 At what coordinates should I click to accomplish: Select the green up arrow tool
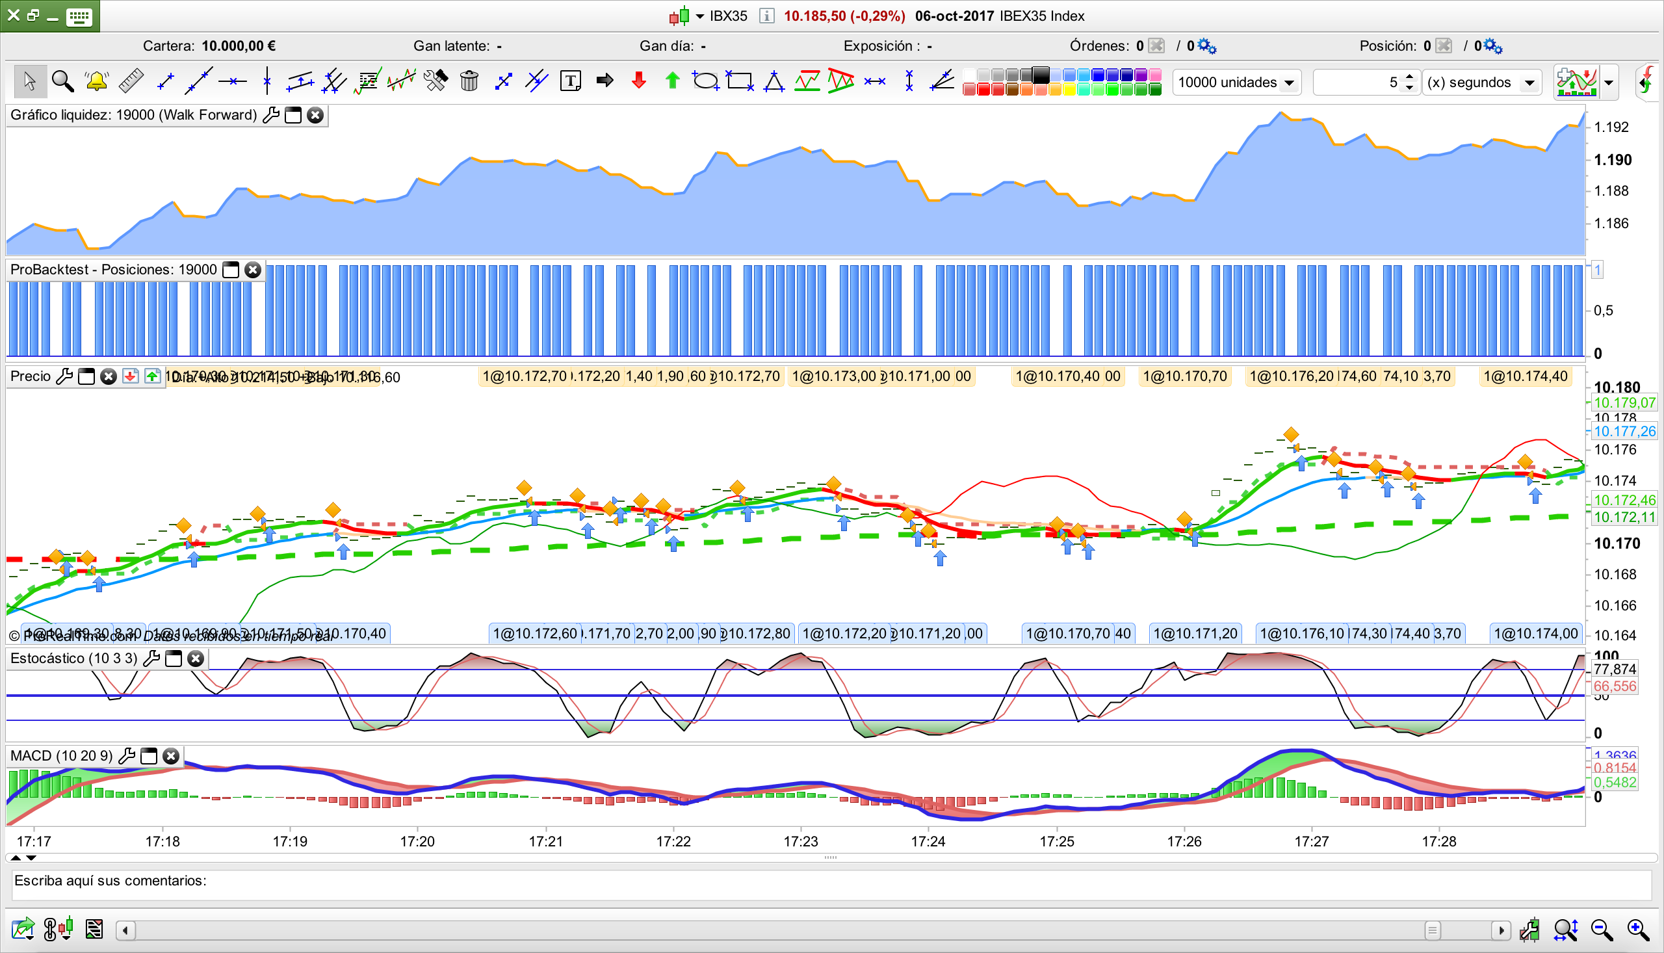[672, 81]
